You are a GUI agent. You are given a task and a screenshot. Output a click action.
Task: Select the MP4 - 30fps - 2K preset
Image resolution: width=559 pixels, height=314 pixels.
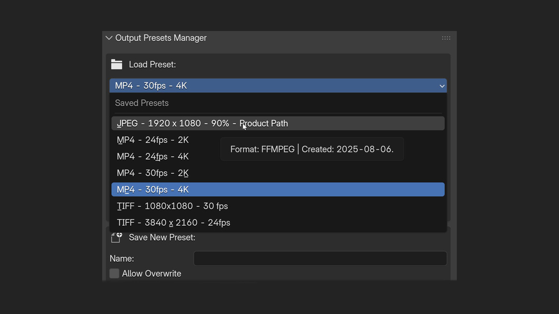[152, 173]
